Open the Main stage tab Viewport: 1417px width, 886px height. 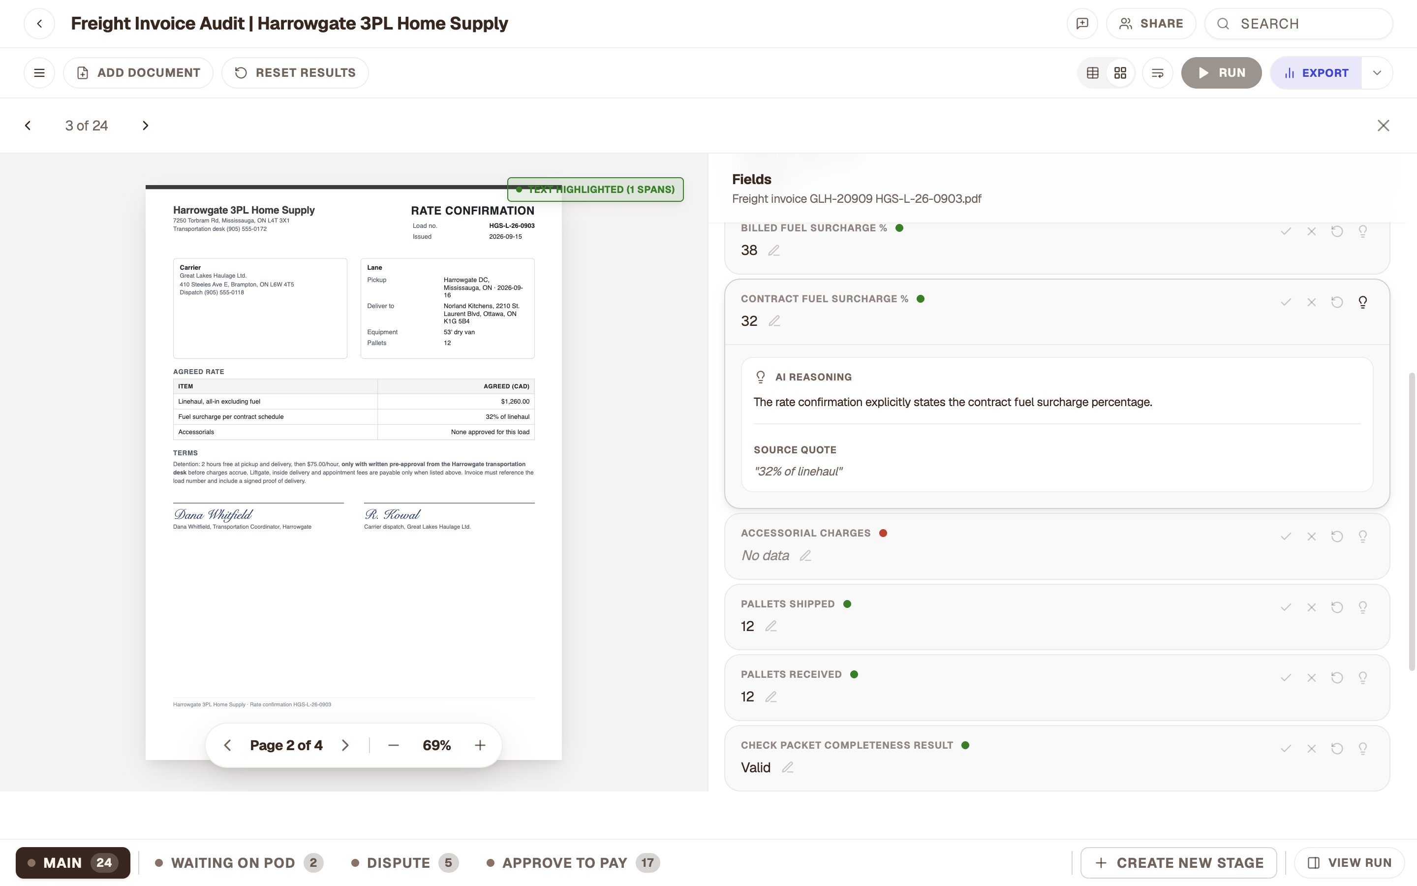click(x=73, y=862)
